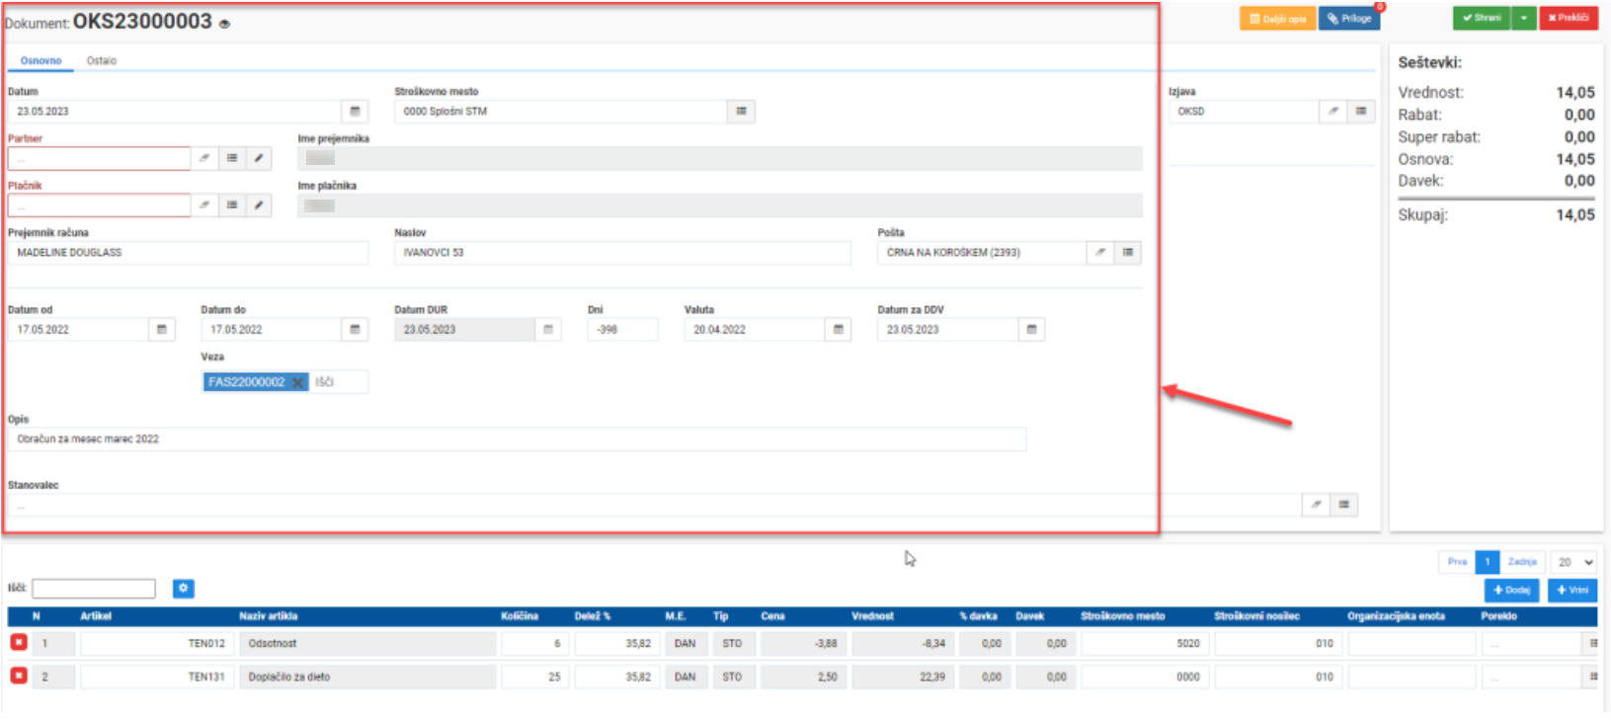1611x723 pixels.
Task: Delete row 2 Doplačilo za dieto
Action: tap(19, 676)
